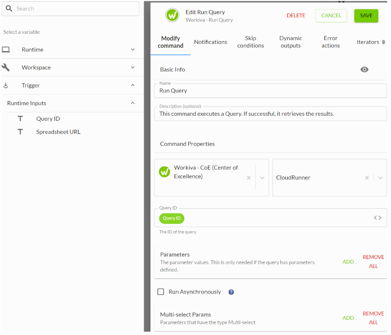Viewport: 391px width, 335px height.
Task: Open the Workiva CoE connection dropdown
Action: [x=262, y=178]
